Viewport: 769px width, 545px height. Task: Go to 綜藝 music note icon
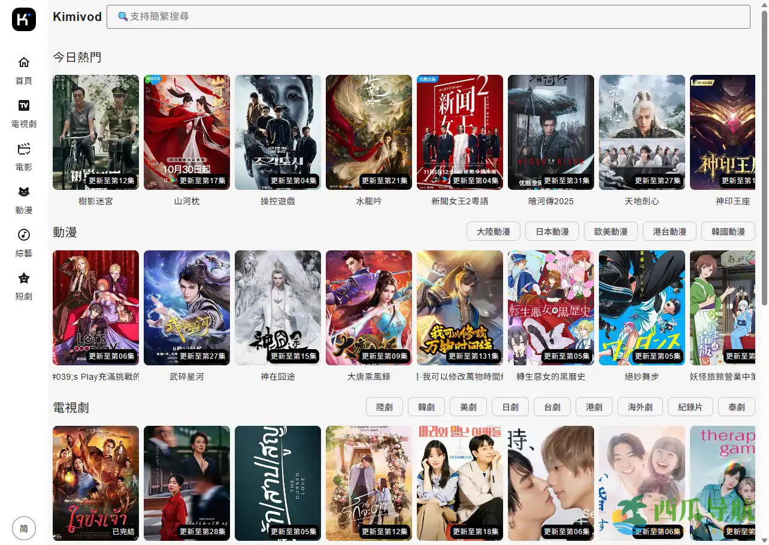click(x=24, y=235)
